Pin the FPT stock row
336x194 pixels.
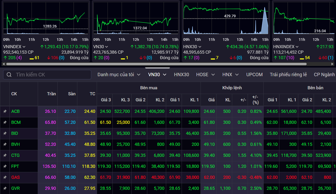click(5, 166)
